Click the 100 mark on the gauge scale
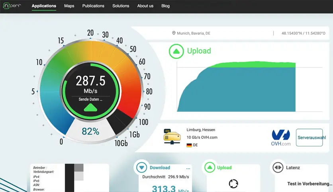 coord(143,122)
